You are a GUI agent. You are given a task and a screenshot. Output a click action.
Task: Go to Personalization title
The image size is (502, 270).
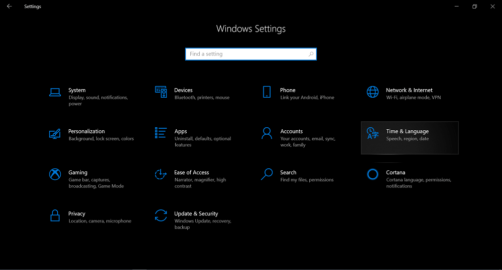[86, 131]
